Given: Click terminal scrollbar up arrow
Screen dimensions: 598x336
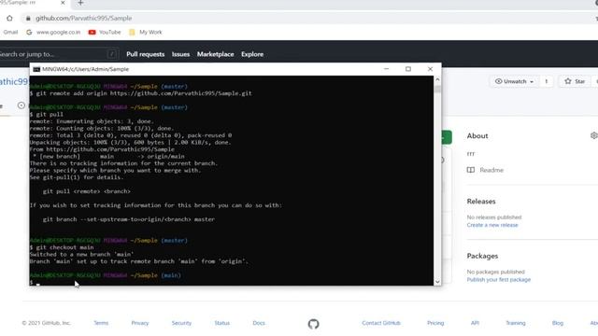Looking at the screenshot, I should coord(437,79).
